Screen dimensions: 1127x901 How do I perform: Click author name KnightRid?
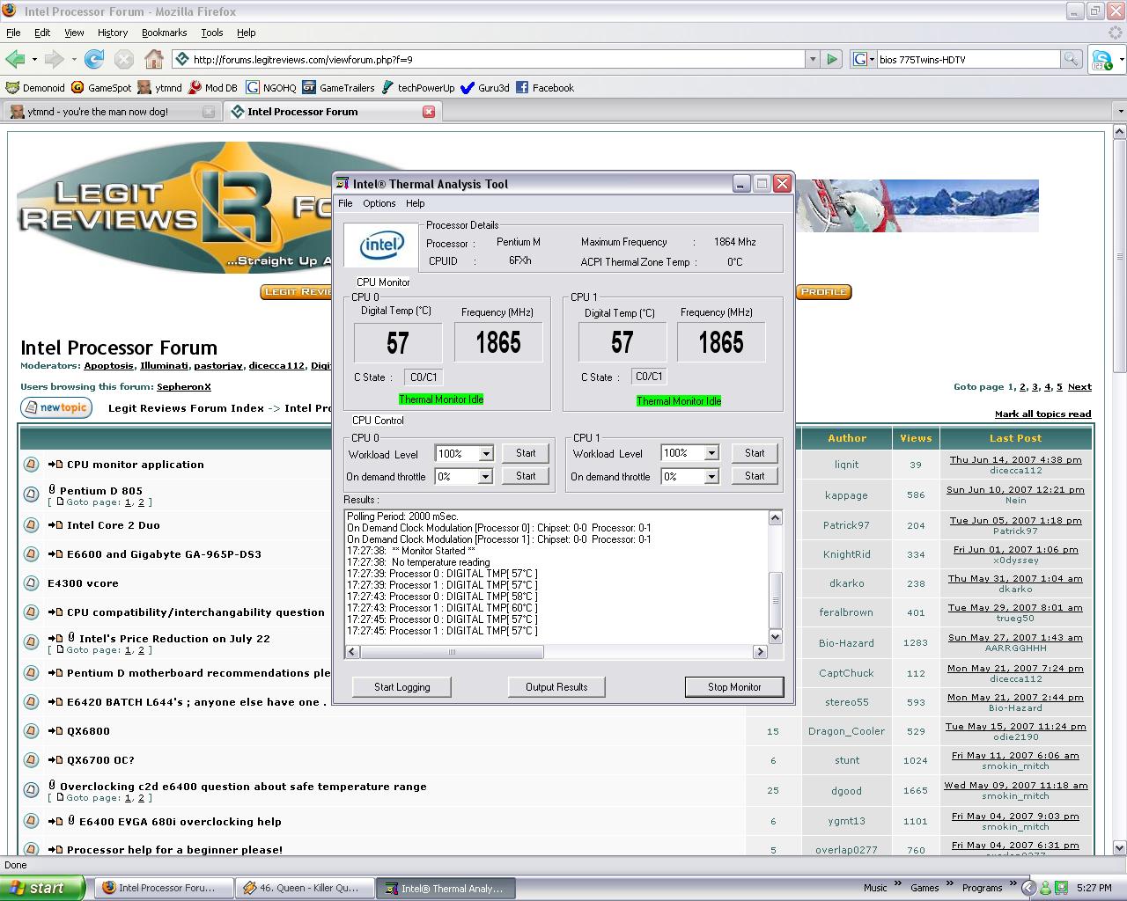846,554
